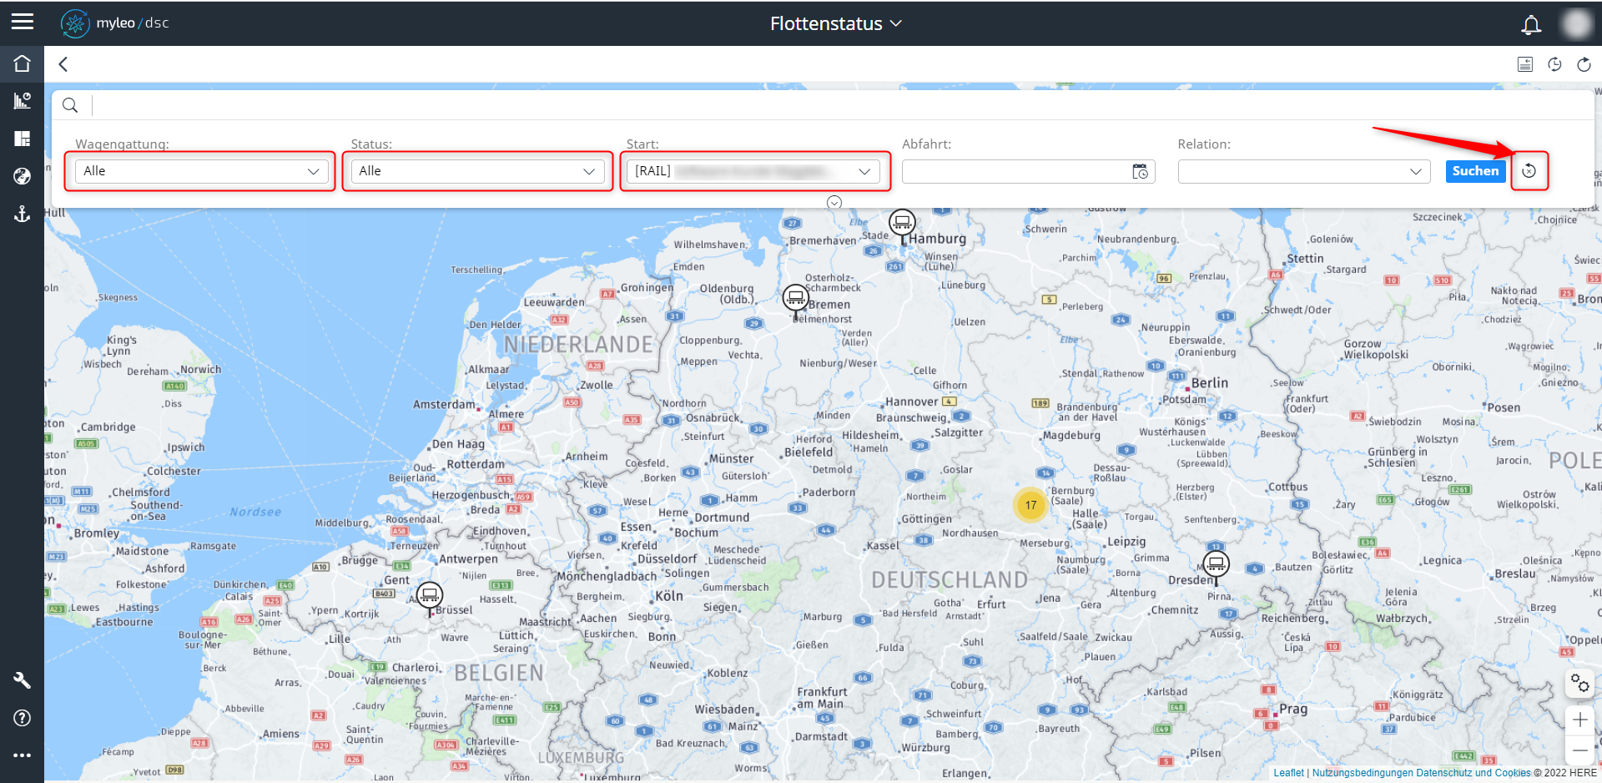Open the auto-refresh clock icon in toolbar
Screen dimensions: 1602x783
[1554, 64]
